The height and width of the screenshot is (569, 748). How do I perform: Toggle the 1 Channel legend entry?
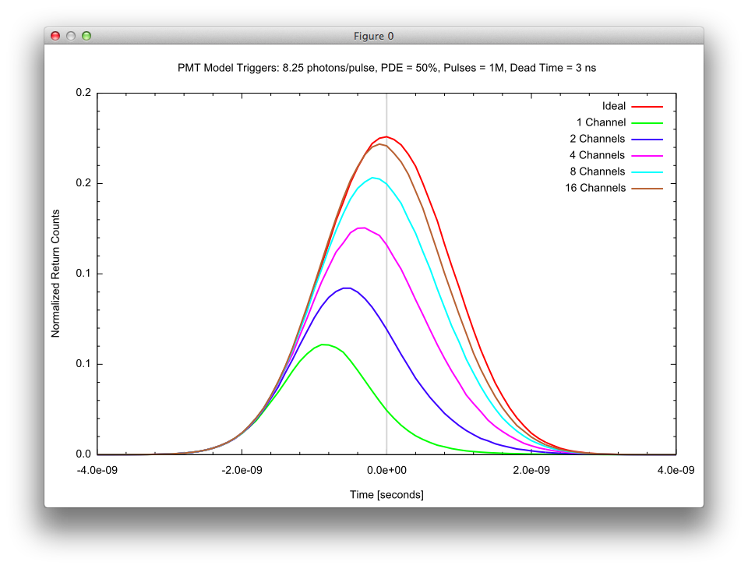601,122
